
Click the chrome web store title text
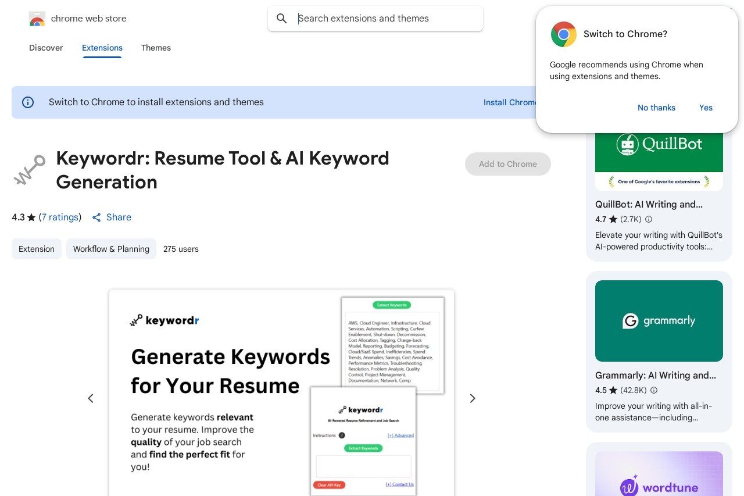[x=89, y=19]
